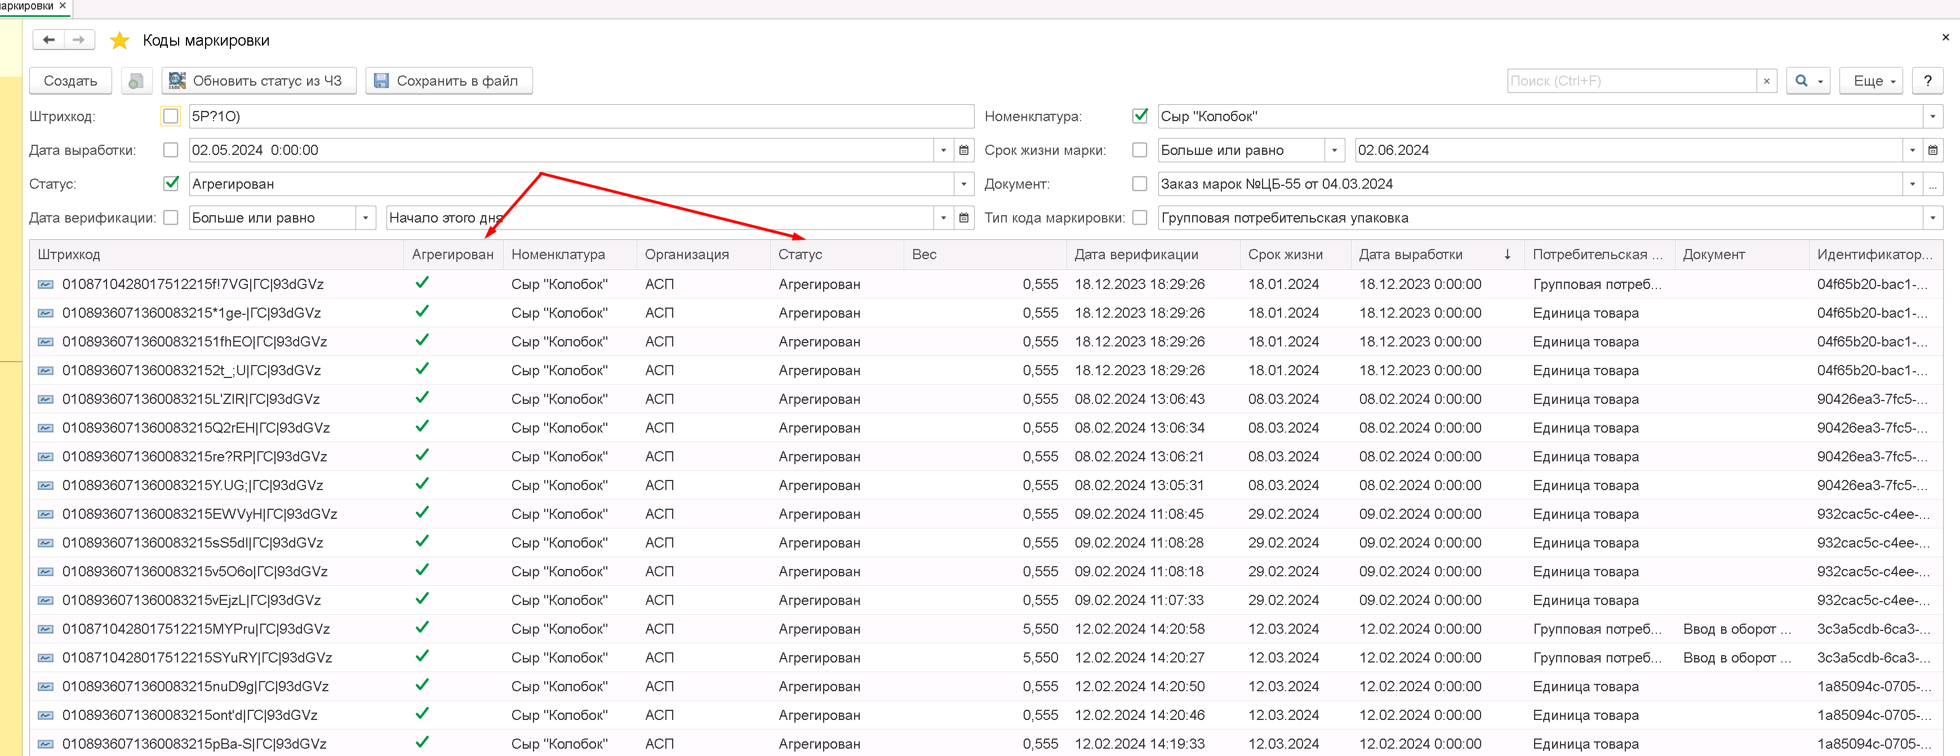Click the copy icon next to Создать
The height and width of the screenshot is (756, 1960).
tap(136, 81)
